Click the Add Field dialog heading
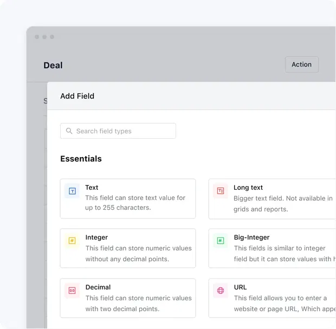Screen dimensions: 336x329 coord(77,96)
